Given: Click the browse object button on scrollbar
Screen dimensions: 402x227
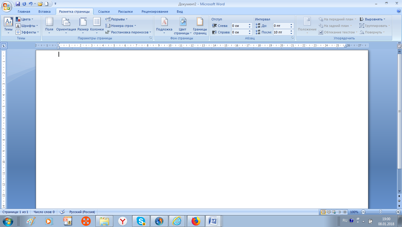Looking at the screenshot, I should pos(399,200).
